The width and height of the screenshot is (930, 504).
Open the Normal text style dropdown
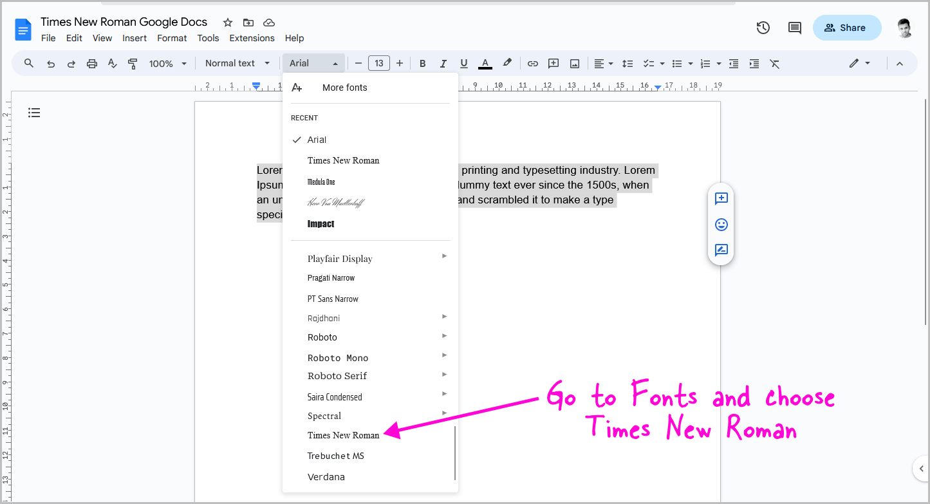(237, 63)
